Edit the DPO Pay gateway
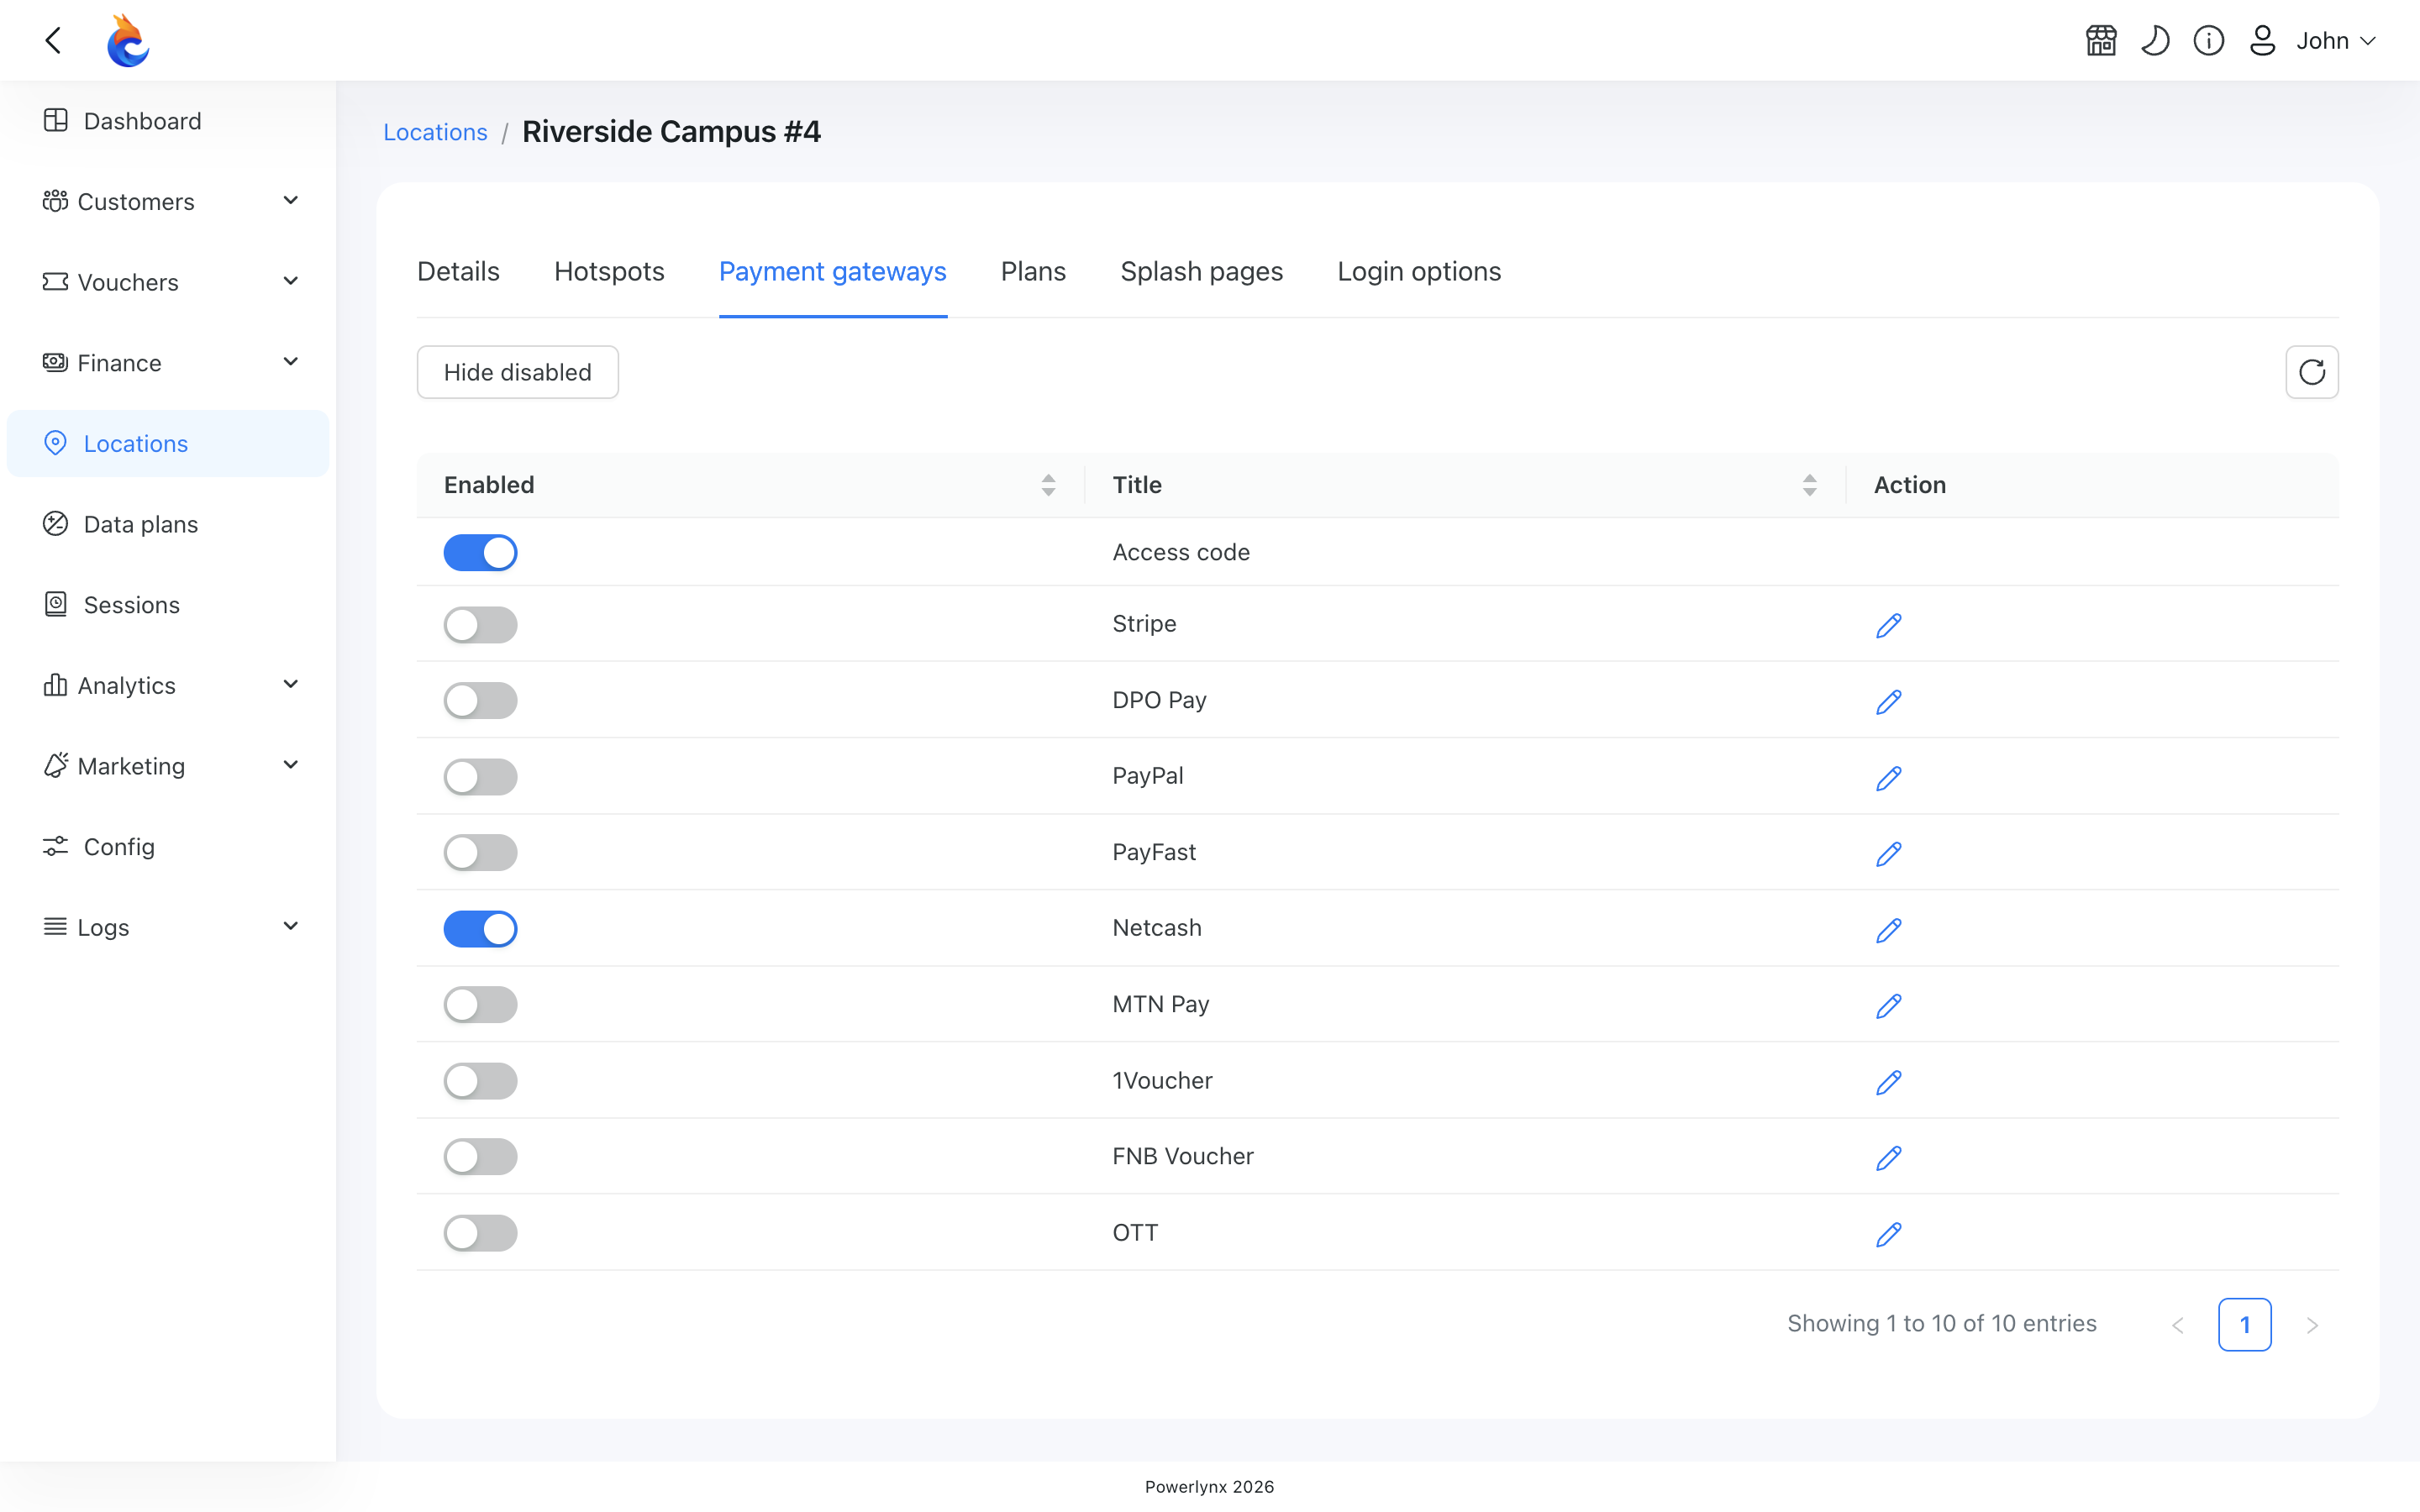2420x1512 pixels. pyautogui.click(x=1888, y=701)
